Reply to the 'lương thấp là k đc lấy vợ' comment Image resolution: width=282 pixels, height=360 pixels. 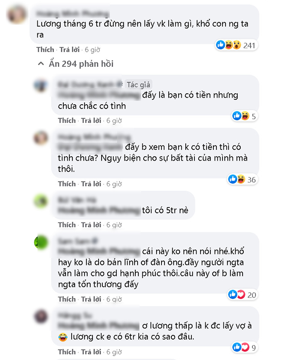click(91, 352)
